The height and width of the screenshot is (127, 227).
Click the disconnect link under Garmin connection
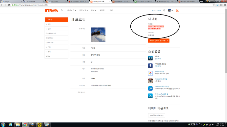pos(158,58)
